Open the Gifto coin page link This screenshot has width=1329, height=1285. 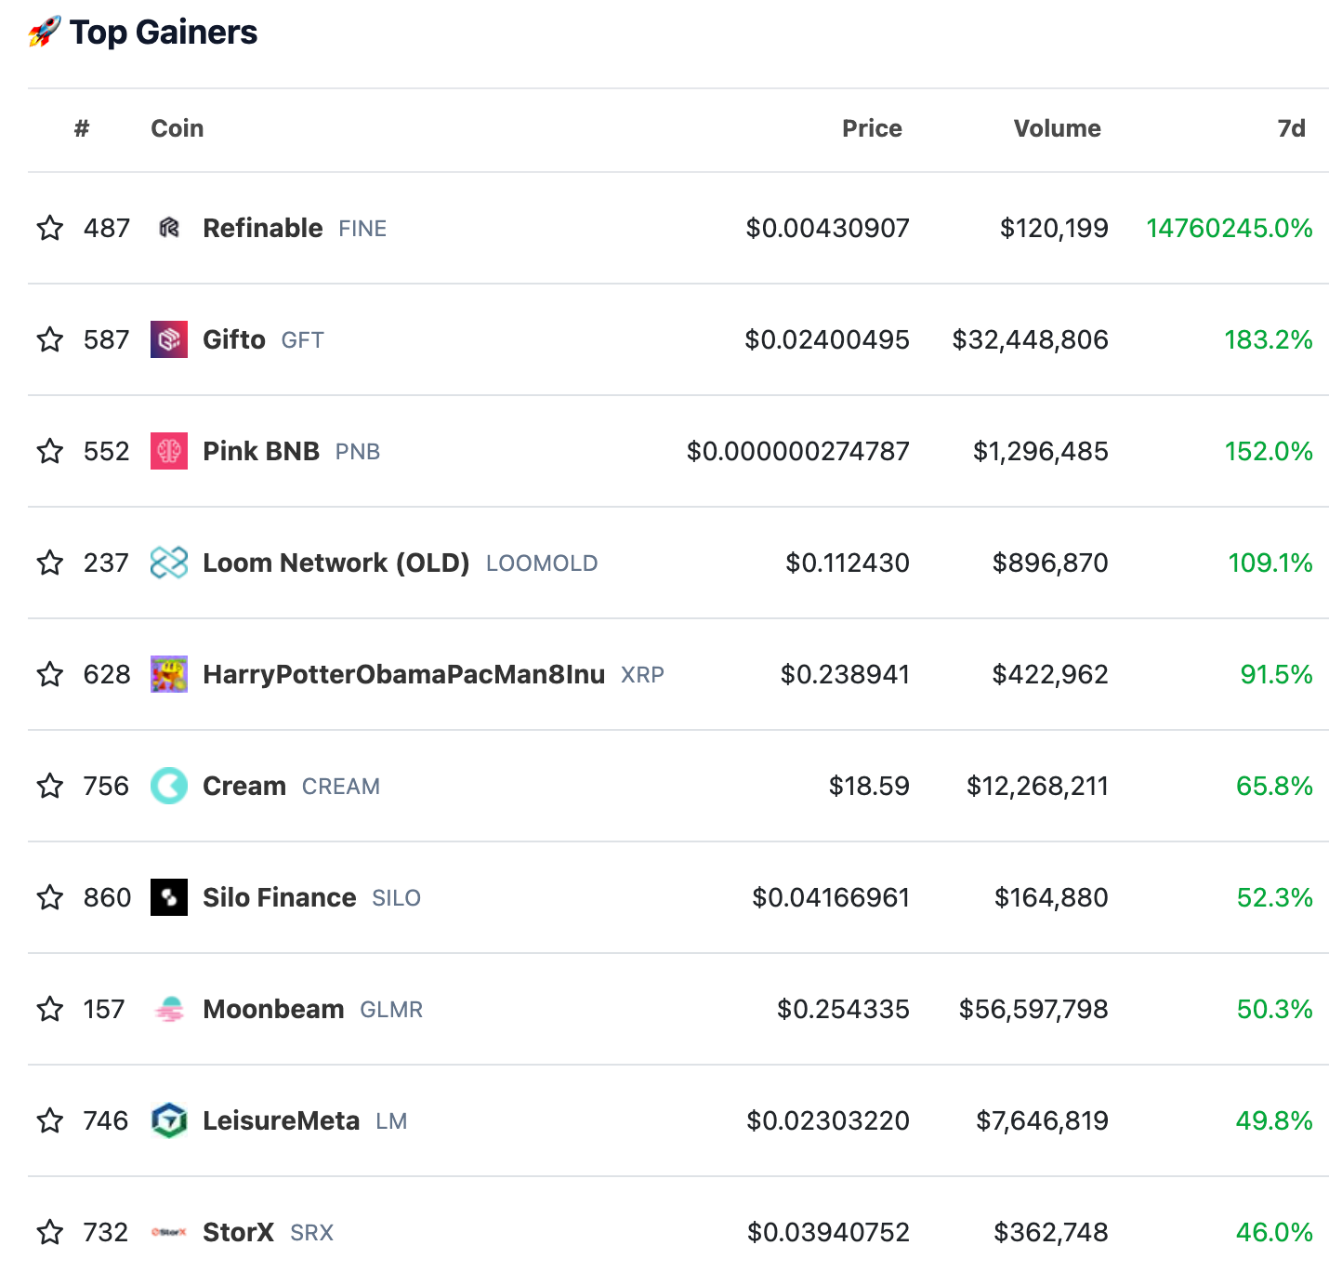coord(234,339)
